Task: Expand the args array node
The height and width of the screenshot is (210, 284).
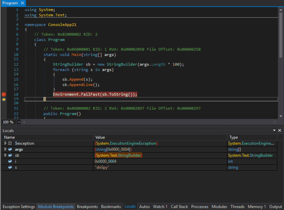Action: pos(5,149)
